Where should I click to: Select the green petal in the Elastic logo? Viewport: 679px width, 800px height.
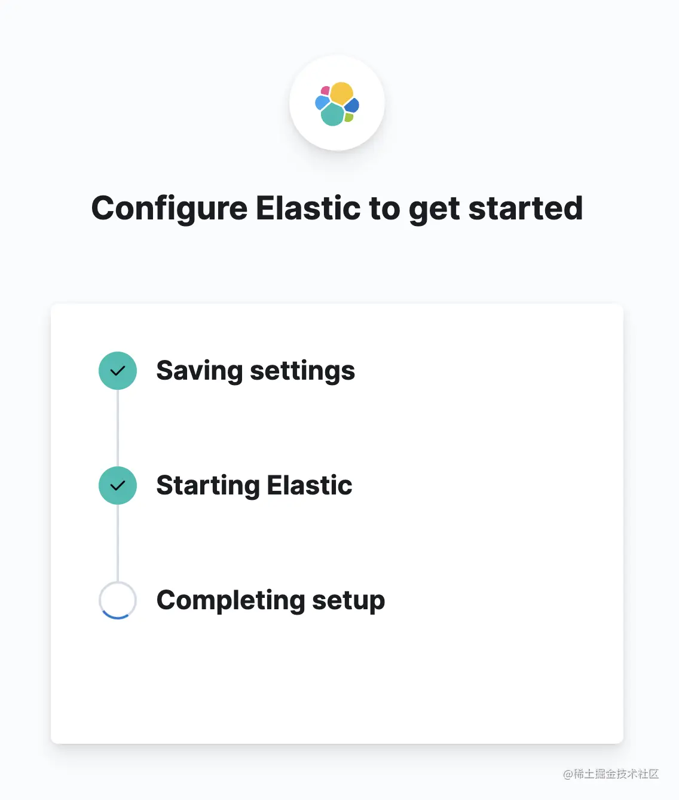click(x=349, y=117)
